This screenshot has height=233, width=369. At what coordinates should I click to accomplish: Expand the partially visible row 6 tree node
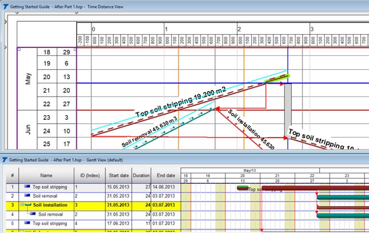[21, 231]
